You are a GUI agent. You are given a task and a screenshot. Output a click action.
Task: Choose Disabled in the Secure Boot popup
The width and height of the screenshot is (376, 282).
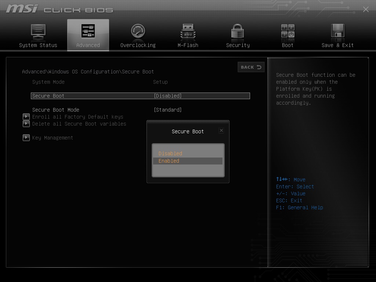coord(170,153)
